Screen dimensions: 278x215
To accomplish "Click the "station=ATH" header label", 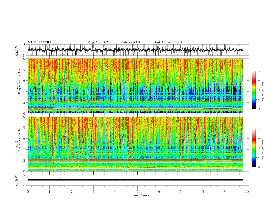I will pos(130,42).
